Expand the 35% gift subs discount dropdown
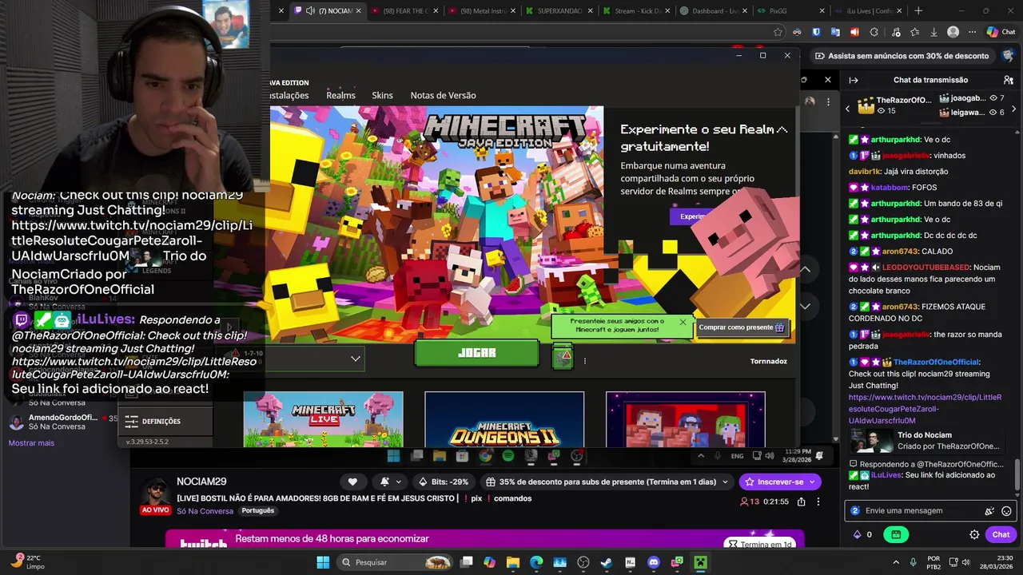This screenshot has width=1023, height=575. [607, 482]
